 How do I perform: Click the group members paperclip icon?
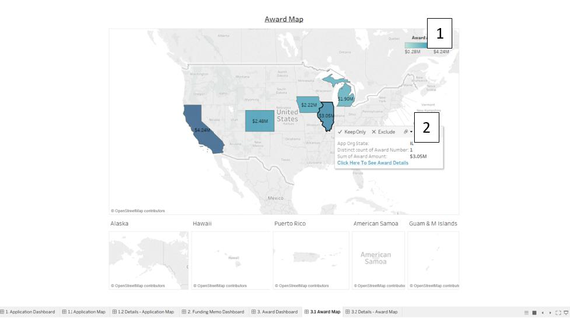tap(406, 132)
